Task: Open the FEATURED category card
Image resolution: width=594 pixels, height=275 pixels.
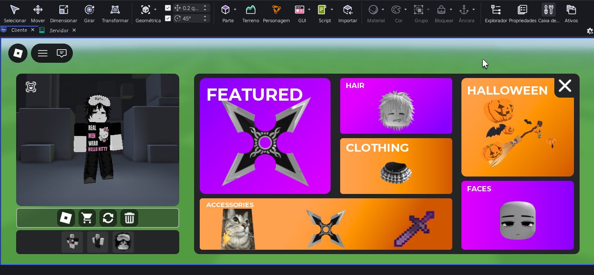Action: click(265, 136)
